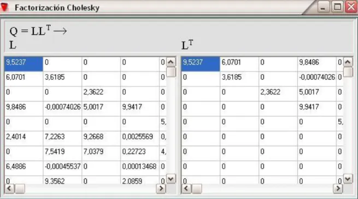Close the Factorización Cholesky window
This screenshot has width=358, height=199.
(x=351, y=7)
